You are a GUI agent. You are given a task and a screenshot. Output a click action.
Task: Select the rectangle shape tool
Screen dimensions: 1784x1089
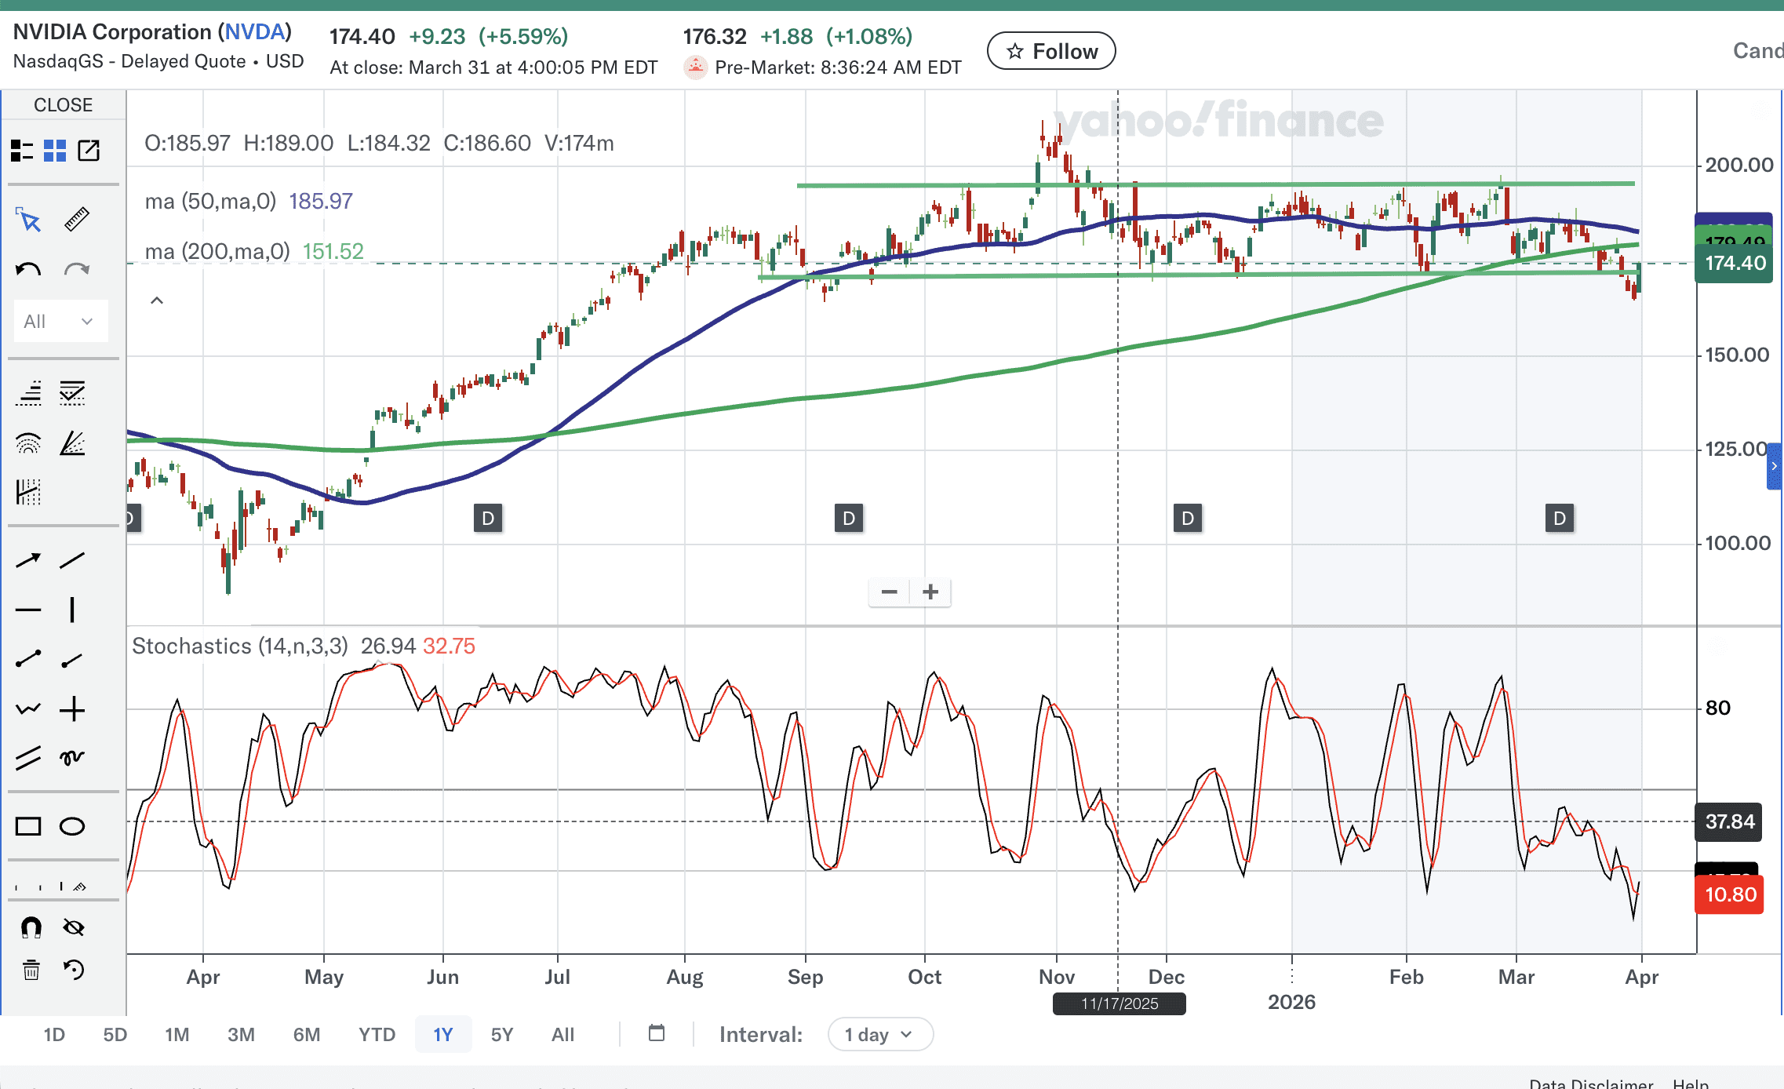coord(28,826)
